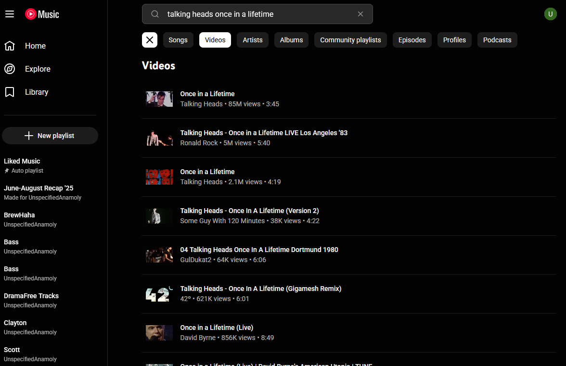Screen dimensions: 566x366
Task: Play Once in a Lifetime by Talking Heads thumbnail
Action: point(159,99)
